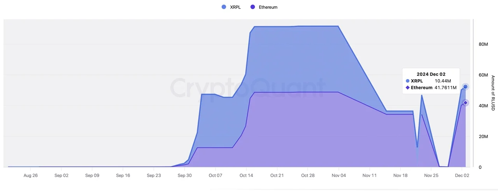Click the Ethereum legend color dot
The width and height of the screenshot is (498, 194).
point(253,7)
